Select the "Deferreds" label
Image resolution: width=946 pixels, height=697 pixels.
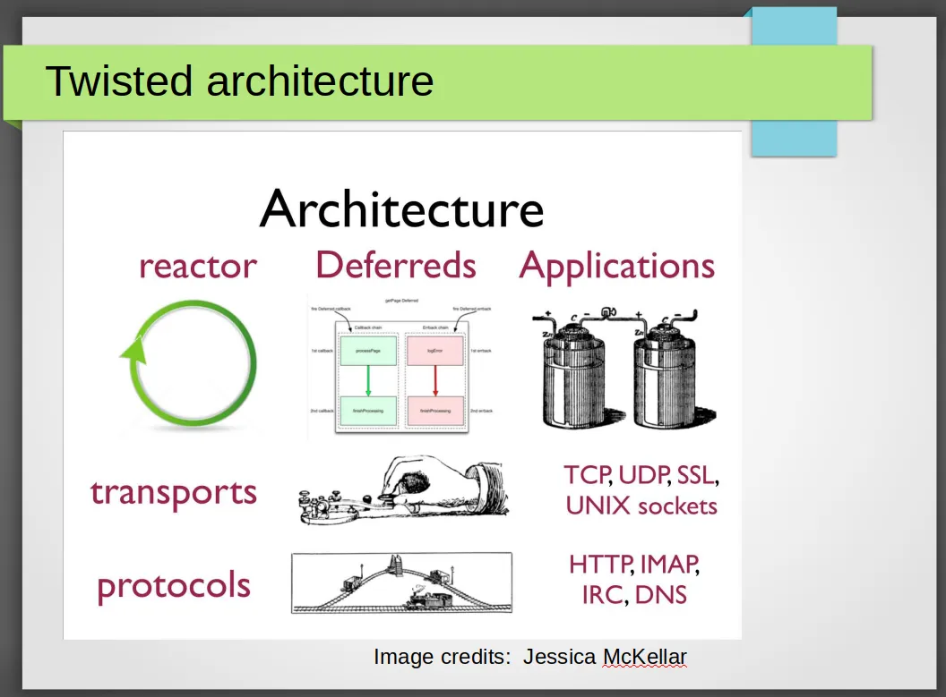point(396,265)
